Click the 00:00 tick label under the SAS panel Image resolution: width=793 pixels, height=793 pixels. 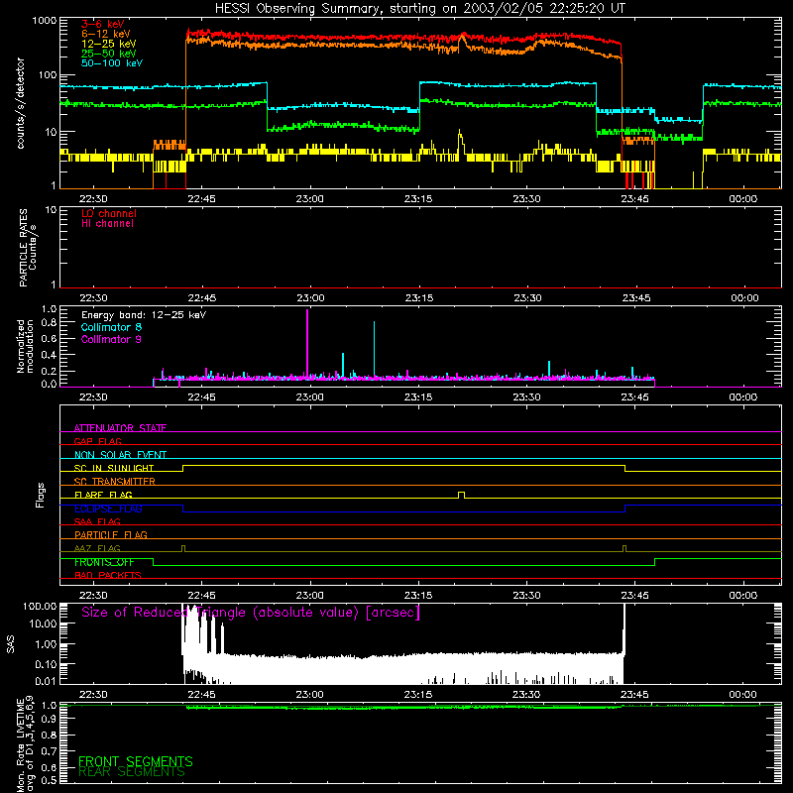(742, 695)
